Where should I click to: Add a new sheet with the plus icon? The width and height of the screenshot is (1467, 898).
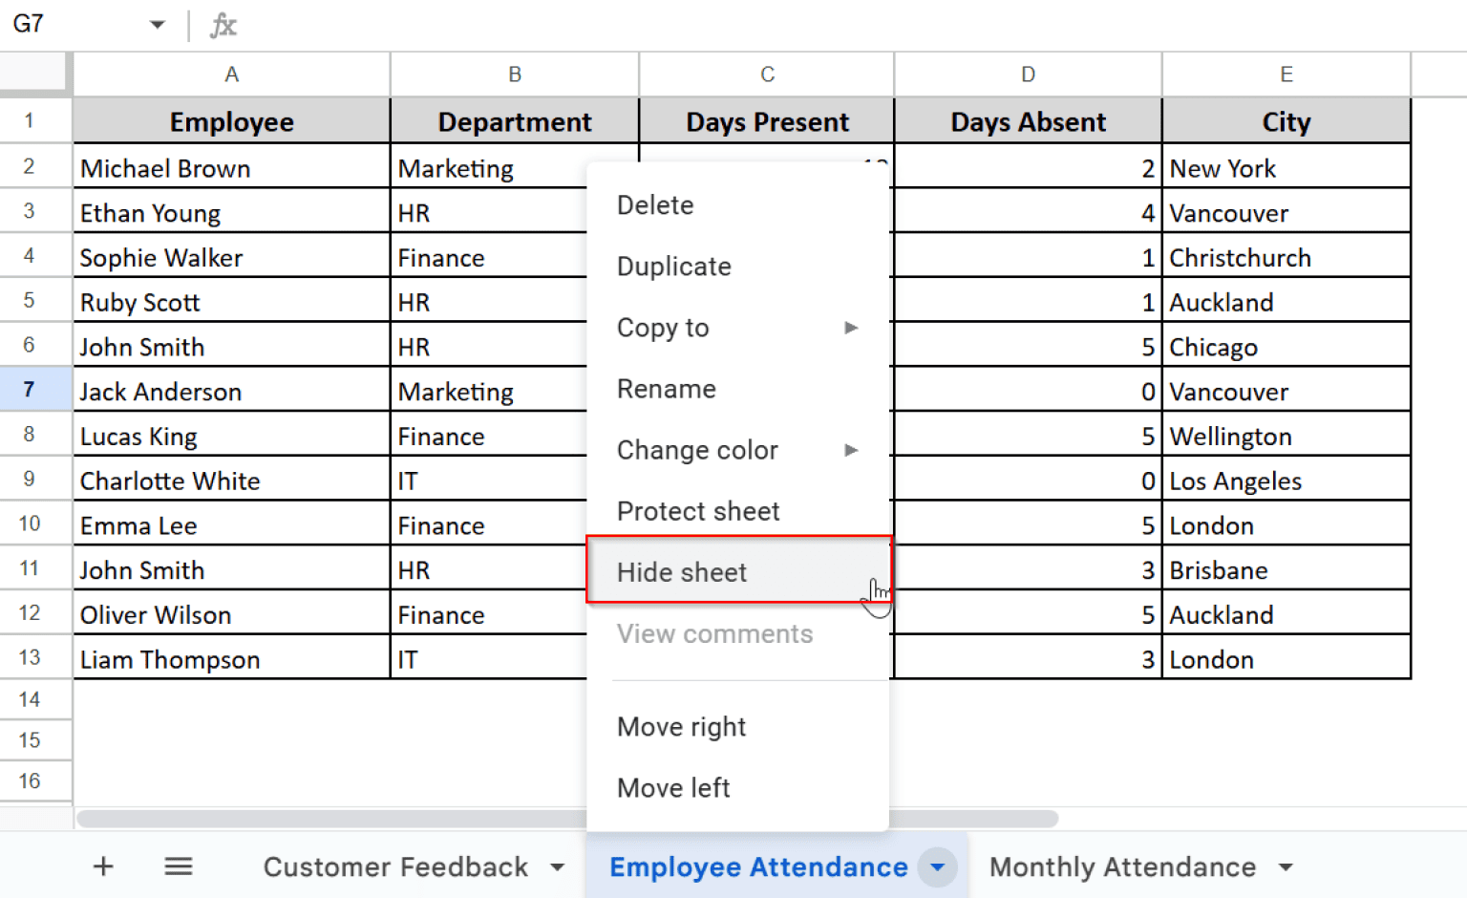tap(103, 866)
